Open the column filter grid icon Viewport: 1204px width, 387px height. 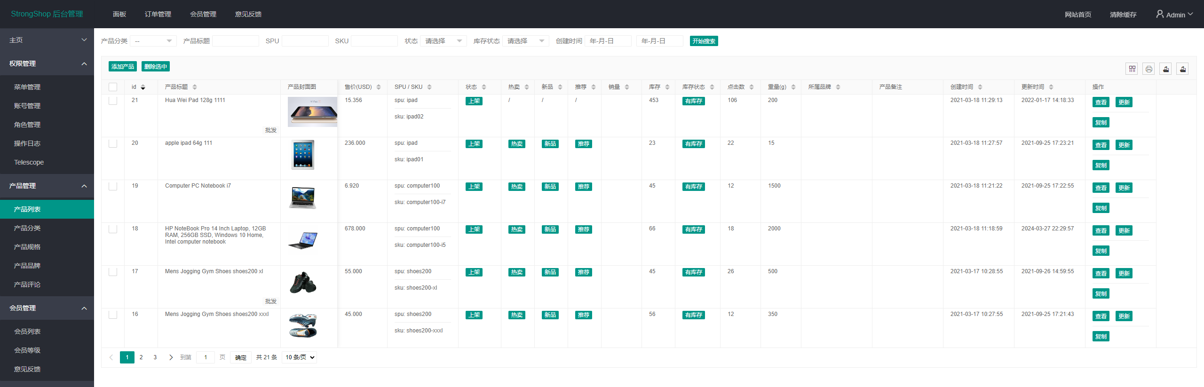point(1132,69)
